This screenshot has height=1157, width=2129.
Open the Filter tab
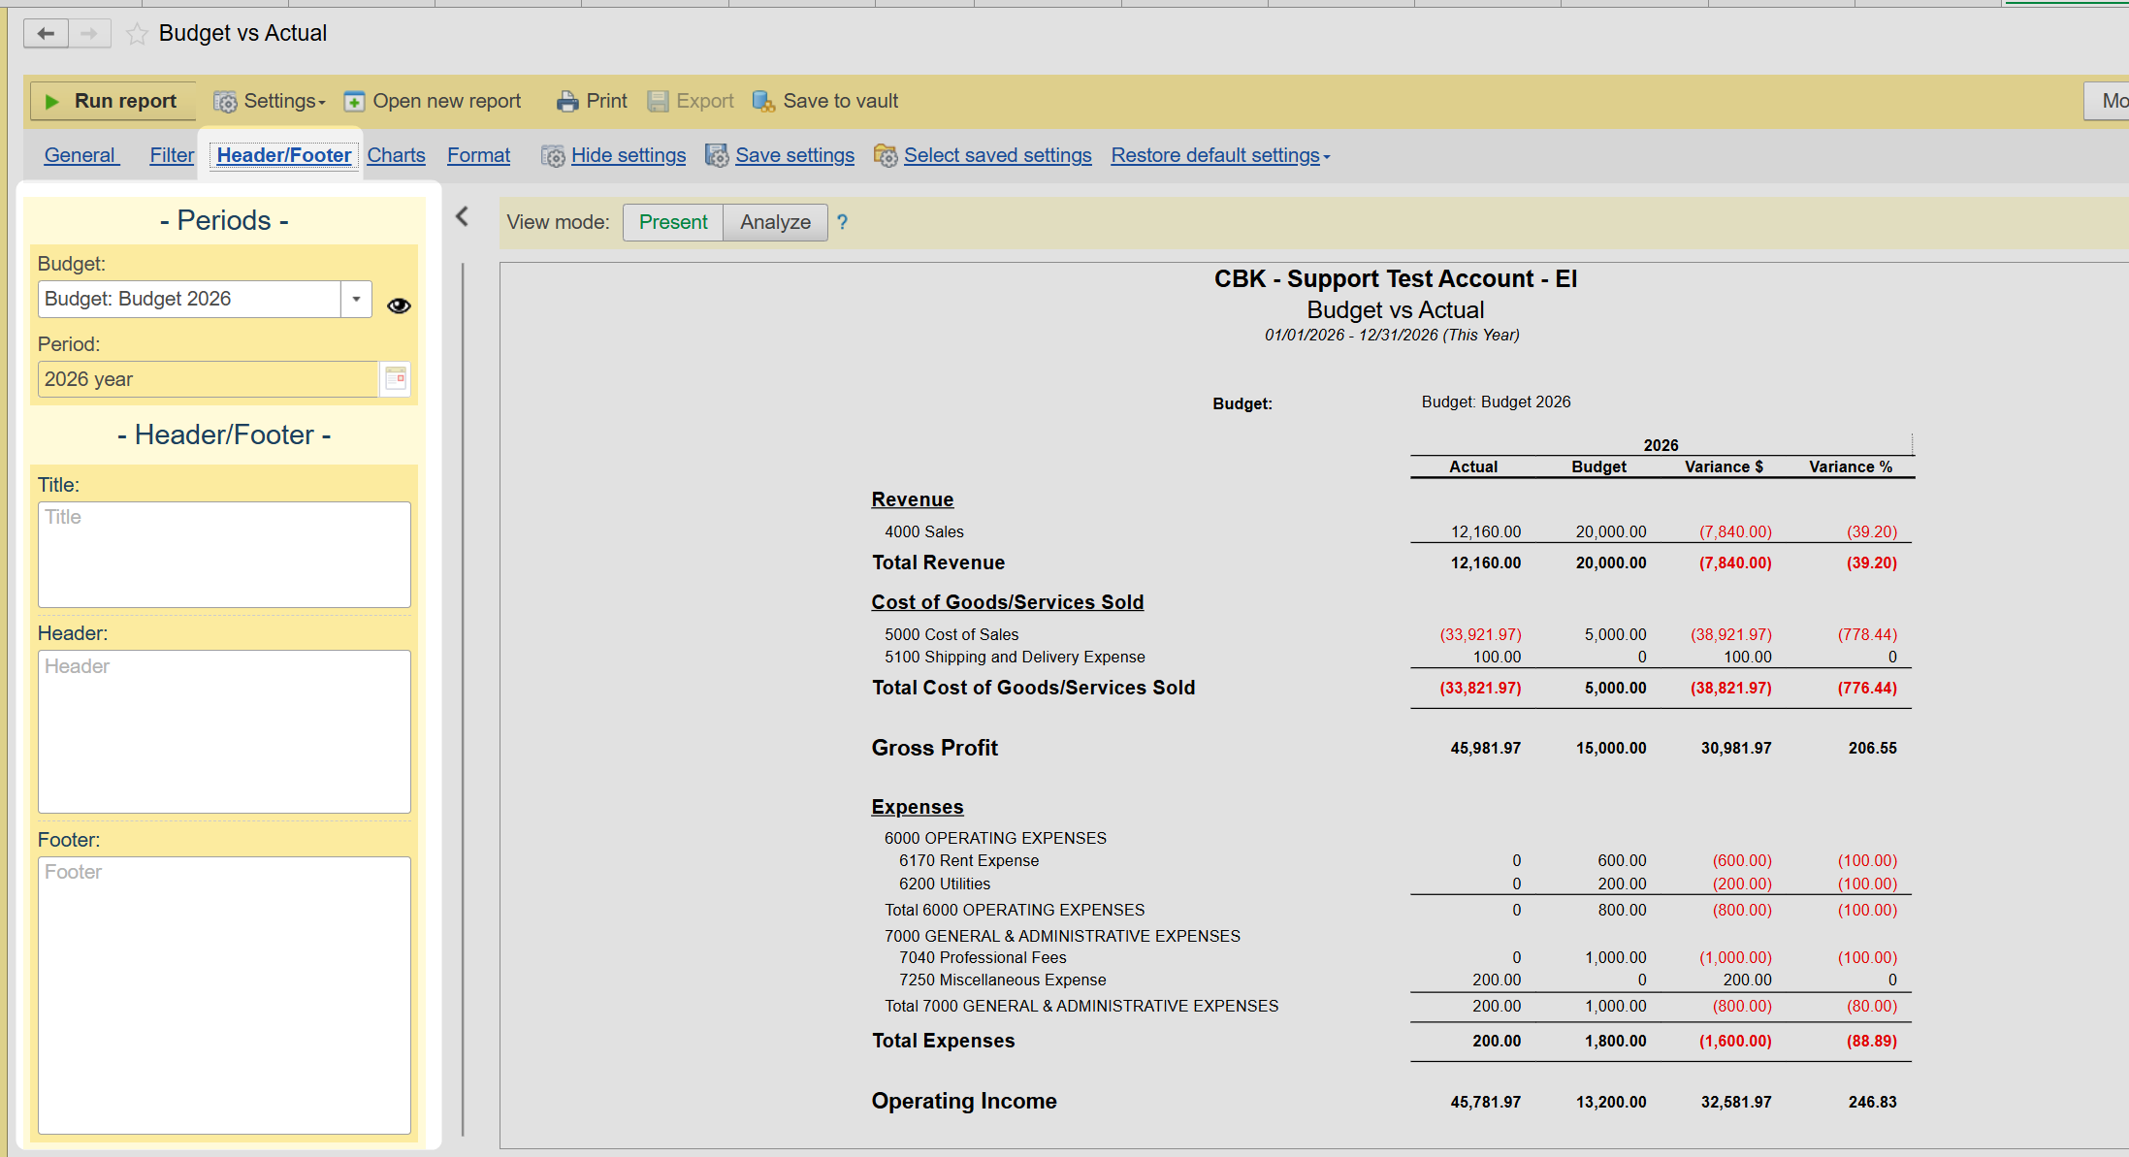pos(171,156)
